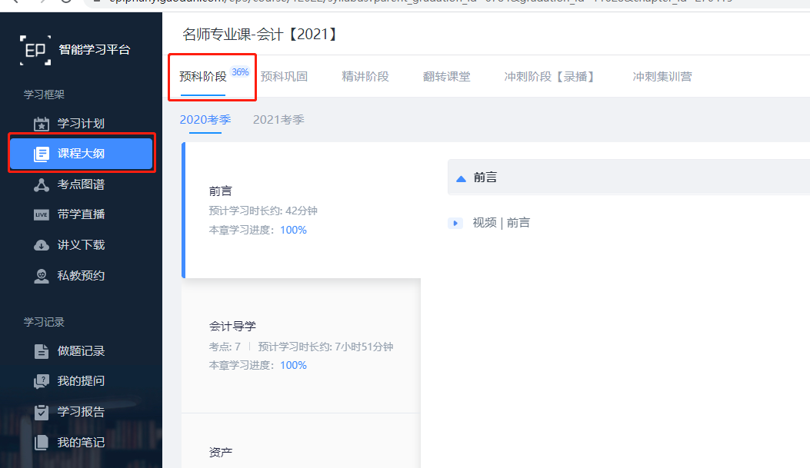The width and height of the screenshot is (810, 468).
Task: Click the 课程大纲 sidebar icon
Action: click(x=42, y=154)
